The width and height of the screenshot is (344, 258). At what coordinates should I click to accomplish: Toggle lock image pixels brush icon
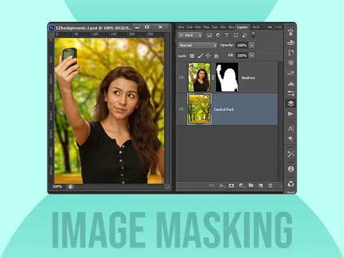(200, 56)
